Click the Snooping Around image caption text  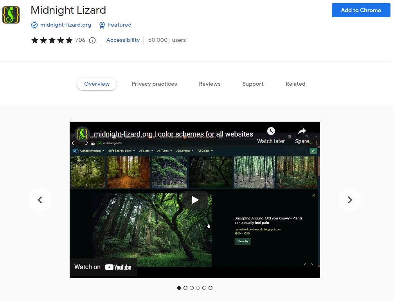pos(268,220)
